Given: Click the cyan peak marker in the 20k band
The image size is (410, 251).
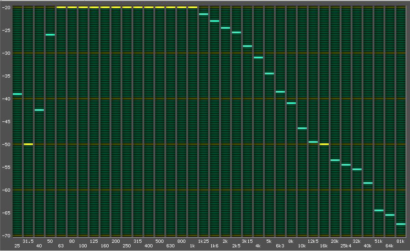Looking at the screenshot, I should pos(336,160).
